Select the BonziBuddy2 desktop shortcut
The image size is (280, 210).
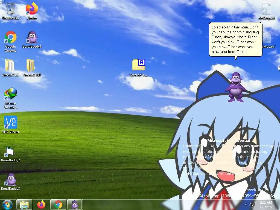pyautogui.click(x=11, y=154)
